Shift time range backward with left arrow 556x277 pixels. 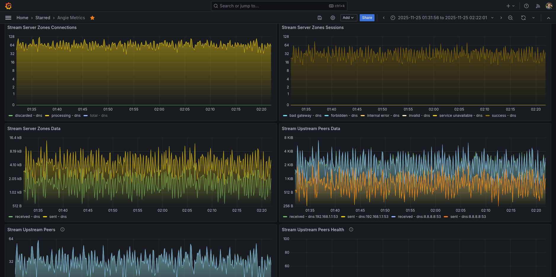(384, 18)
